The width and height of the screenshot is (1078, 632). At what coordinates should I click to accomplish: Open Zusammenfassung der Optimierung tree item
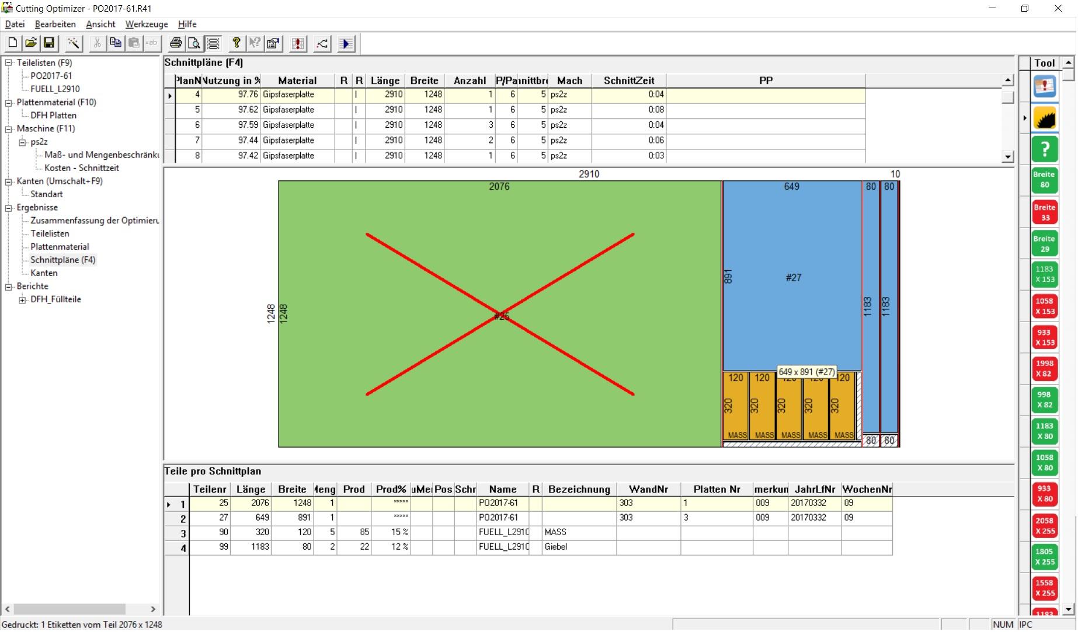[x=95, y=221]
